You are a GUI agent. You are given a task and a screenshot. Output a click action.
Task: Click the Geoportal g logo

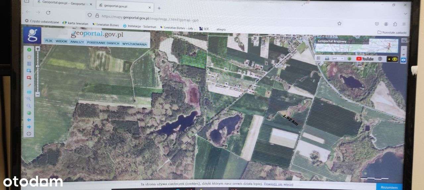tap(32, 35)
